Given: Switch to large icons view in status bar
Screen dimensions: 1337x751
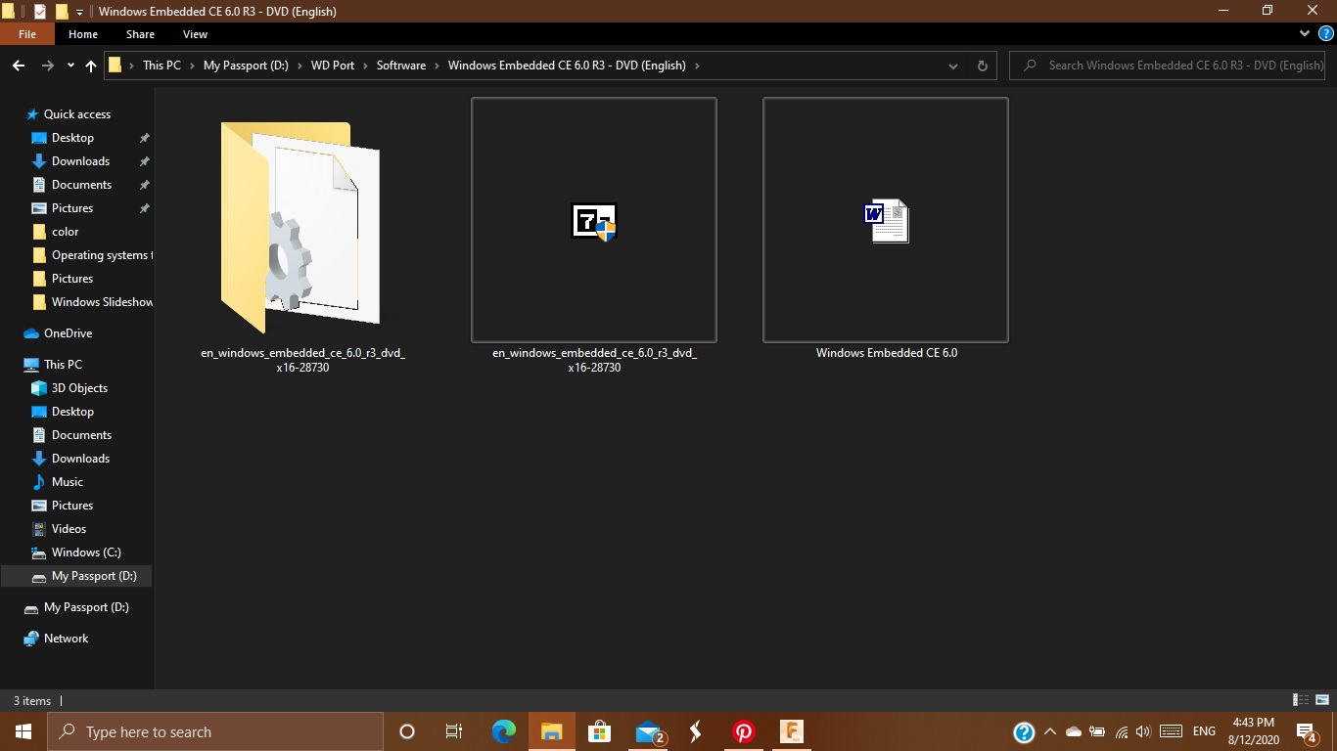Looking at the screenshot, I should click(1322, 700).
